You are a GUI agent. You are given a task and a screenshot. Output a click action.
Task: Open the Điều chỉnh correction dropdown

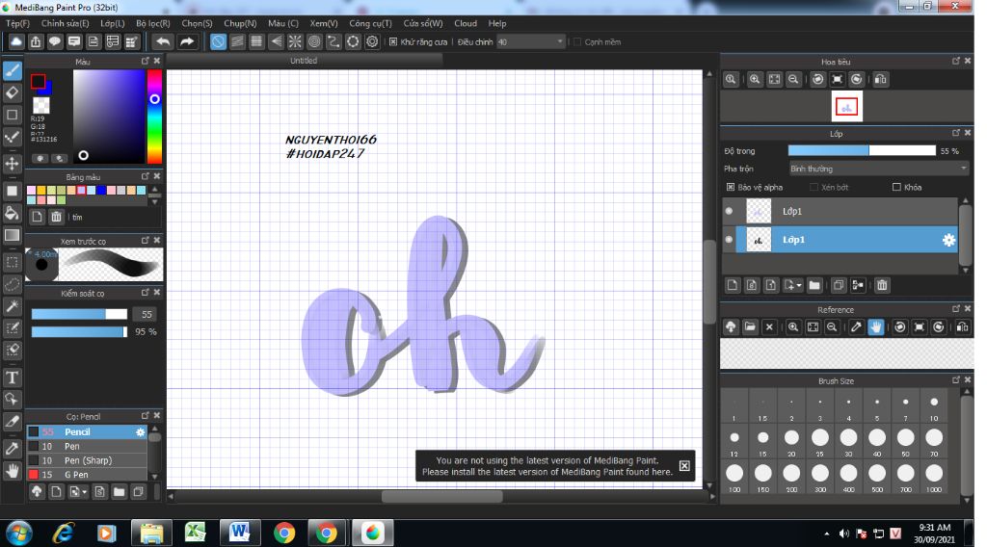pos(530,42)
